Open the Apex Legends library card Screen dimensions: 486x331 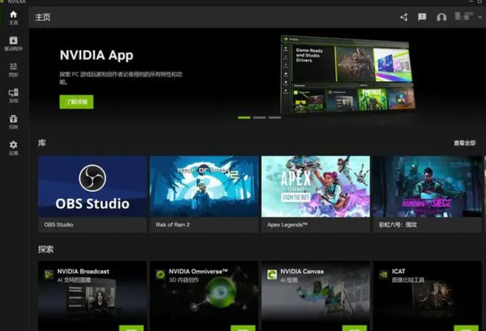pos(315,194)
